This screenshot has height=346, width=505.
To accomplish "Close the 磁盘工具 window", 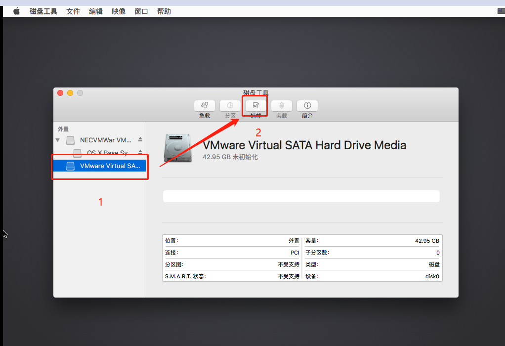I will [x=60, y=93].
